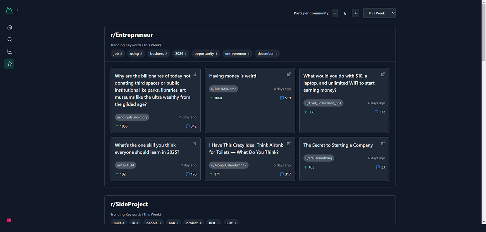
Task: Open external link icon for the billionaires post
Action: point(195,74)
